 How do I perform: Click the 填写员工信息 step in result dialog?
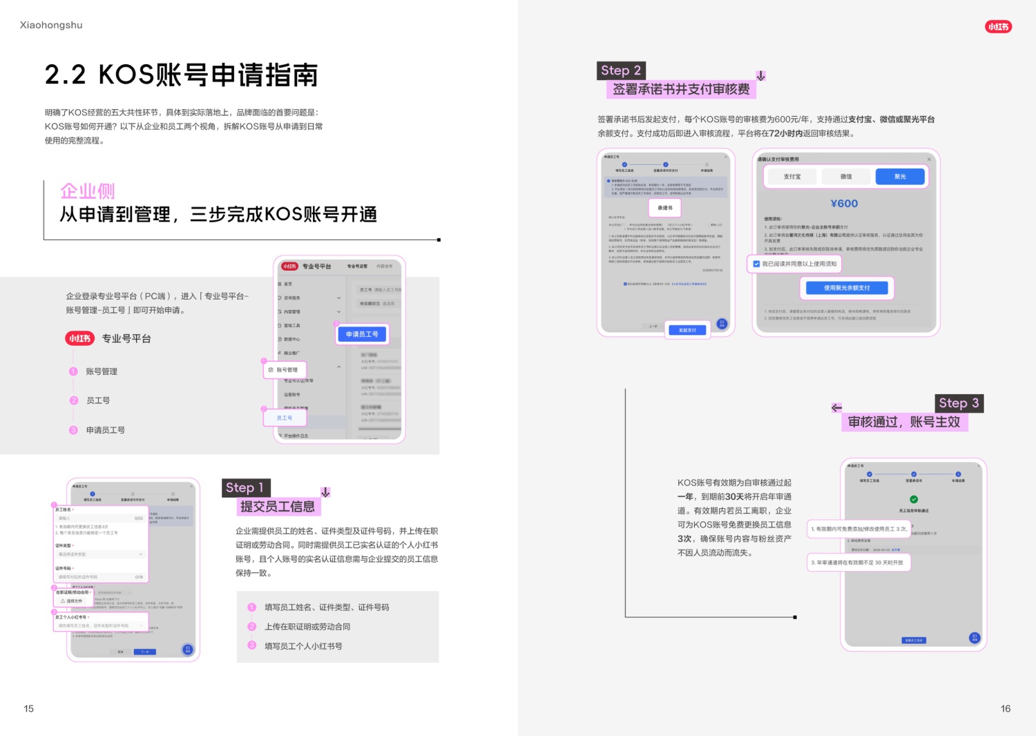click(870, 478)
